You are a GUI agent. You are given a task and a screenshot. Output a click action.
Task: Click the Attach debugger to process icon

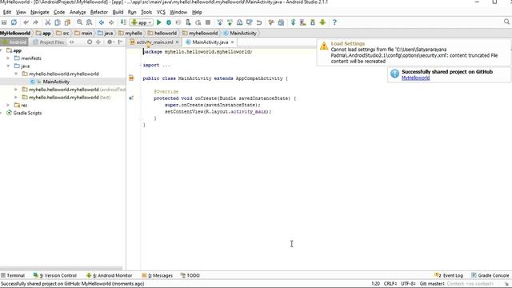tap(189, 22)
